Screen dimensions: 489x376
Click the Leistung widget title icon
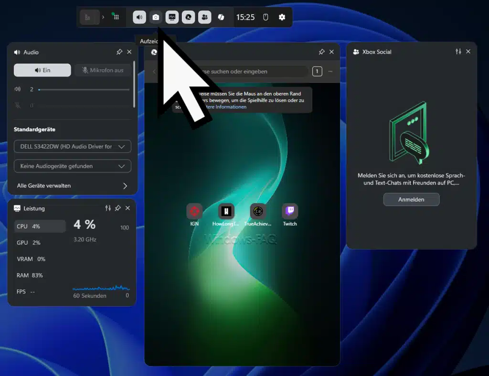(17, 208)
